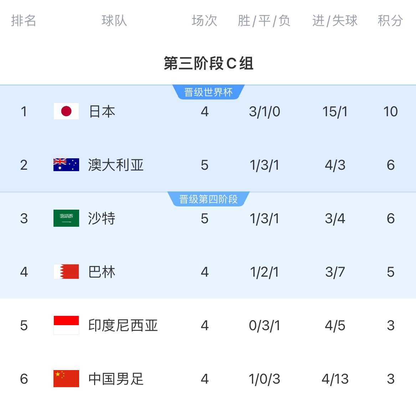Open the 中国男足 team name
Image resolution: width=416 pixels, height=410 pixels.
(x=116, y=379)
